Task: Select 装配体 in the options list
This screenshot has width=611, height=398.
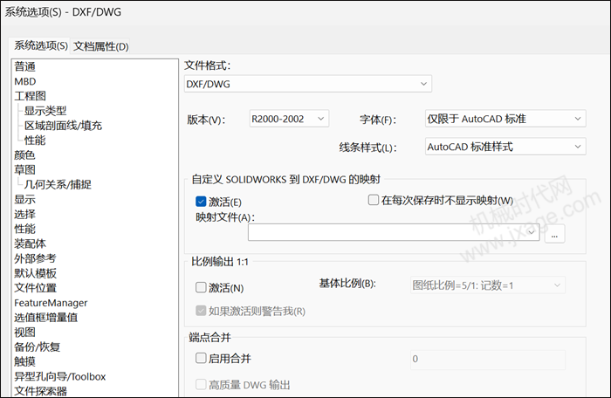Action: click(30, 244)
